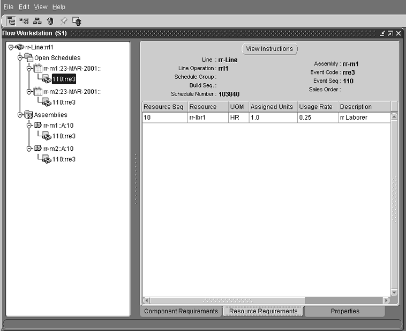Click the View Instructions button
406x331 pixels.
(269, 49)
